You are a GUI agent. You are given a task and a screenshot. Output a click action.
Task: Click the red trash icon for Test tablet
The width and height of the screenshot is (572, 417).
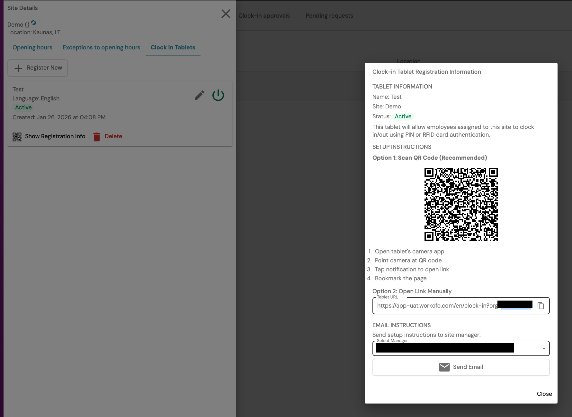pyautogui.click(x=97, y=137)
